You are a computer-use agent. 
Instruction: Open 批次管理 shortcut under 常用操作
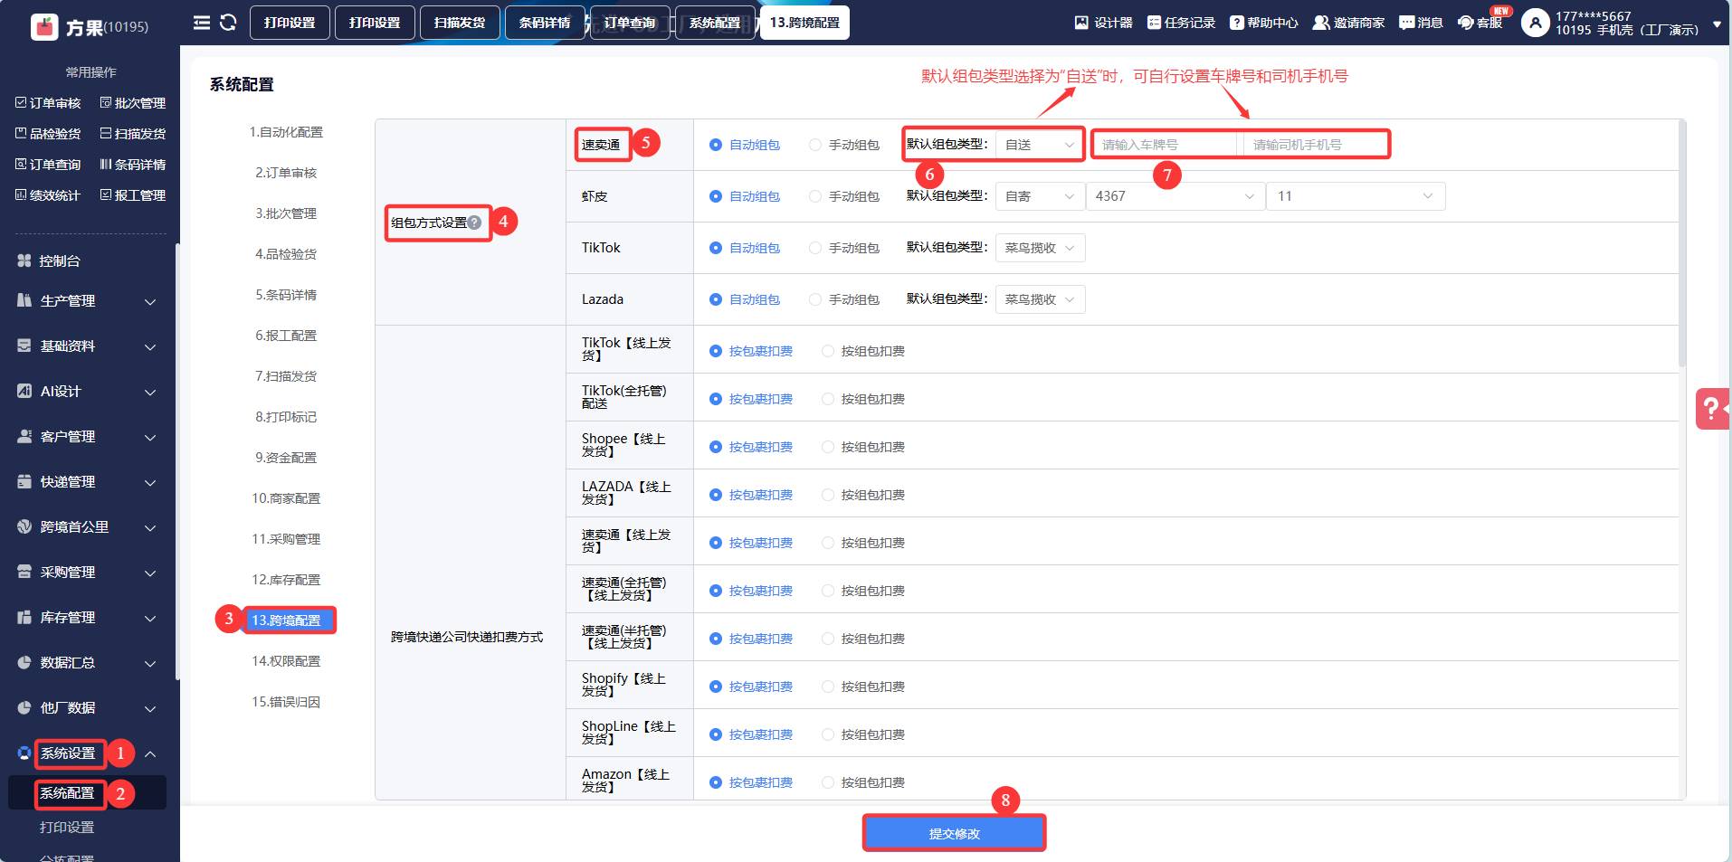133,103
